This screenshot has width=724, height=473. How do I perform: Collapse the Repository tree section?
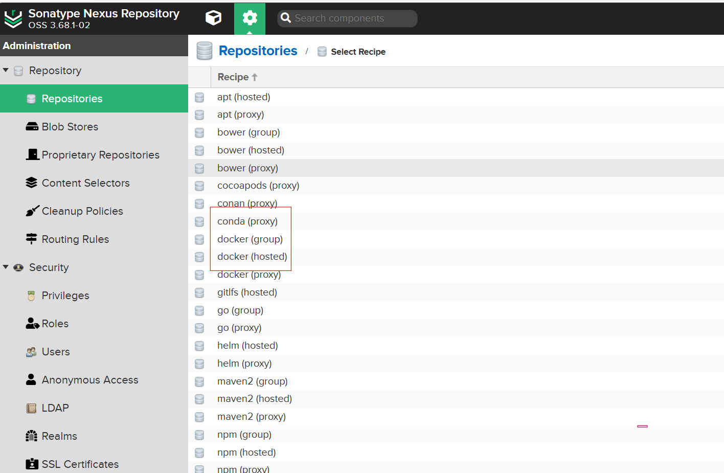6,70
